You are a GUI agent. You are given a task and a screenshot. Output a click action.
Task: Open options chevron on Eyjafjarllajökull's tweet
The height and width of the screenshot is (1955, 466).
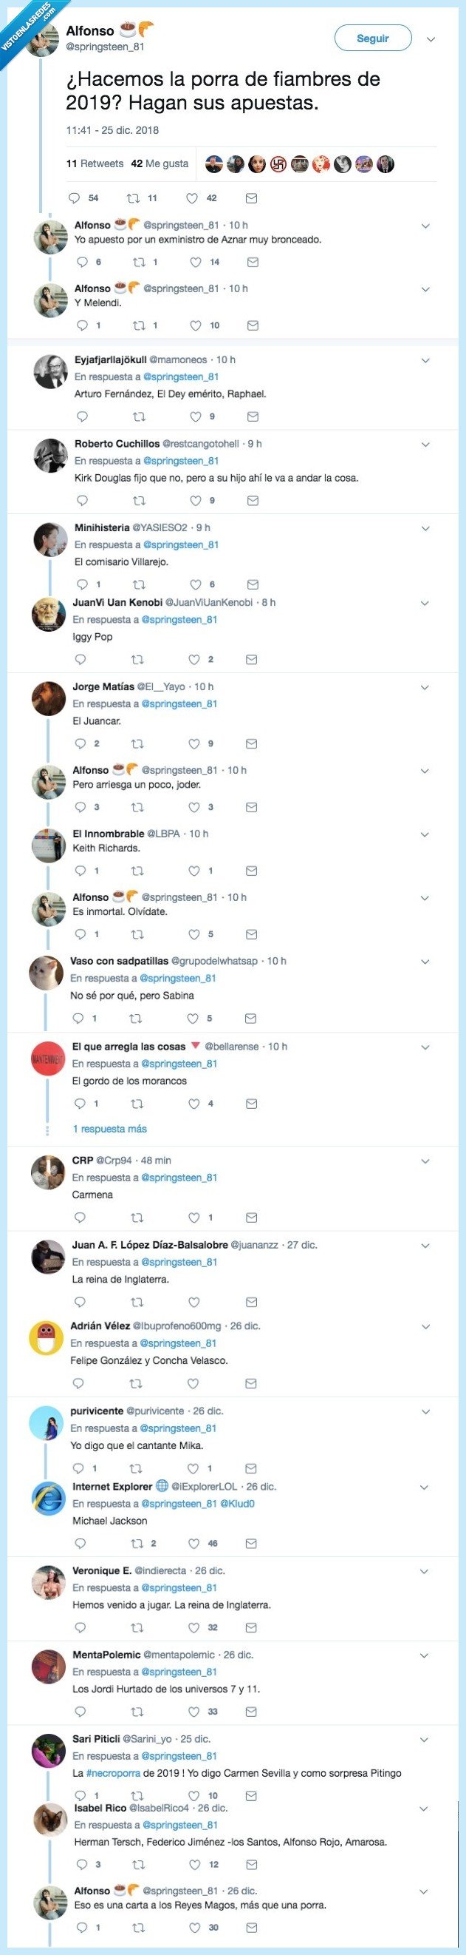[x=425, y=360]
